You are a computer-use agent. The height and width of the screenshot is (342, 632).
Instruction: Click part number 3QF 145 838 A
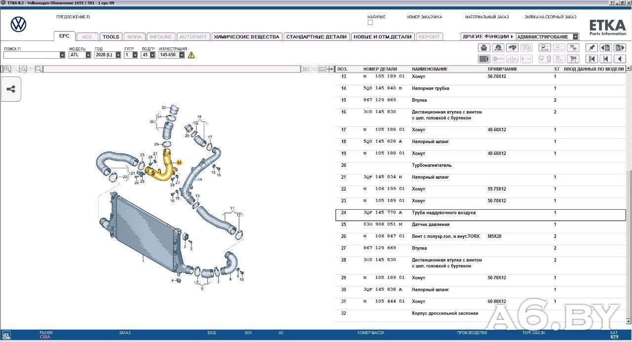click(383, 290)
